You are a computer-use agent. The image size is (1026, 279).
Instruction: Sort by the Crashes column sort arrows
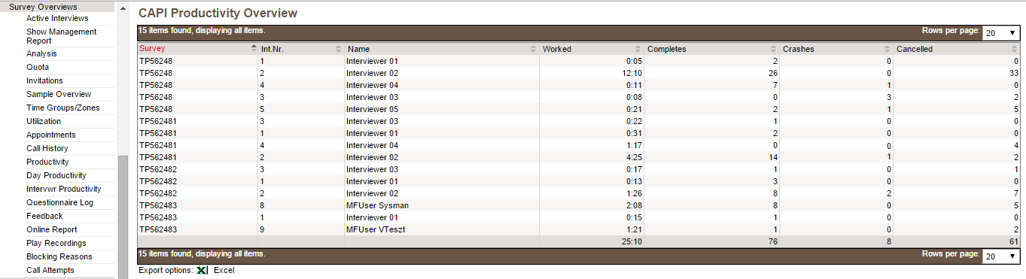tap(887, 49)
